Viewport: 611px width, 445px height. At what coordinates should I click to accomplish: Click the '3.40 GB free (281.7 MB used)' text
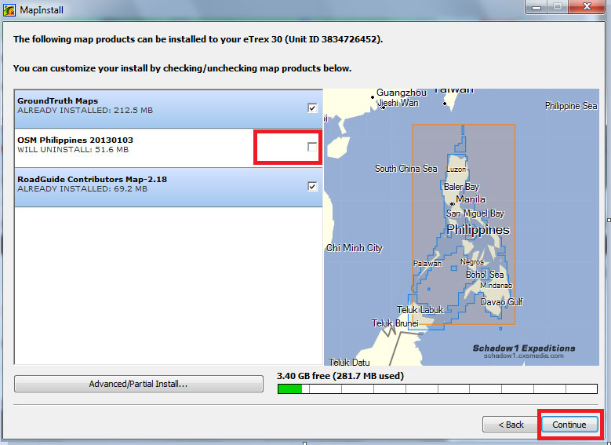tap(340, 376)
